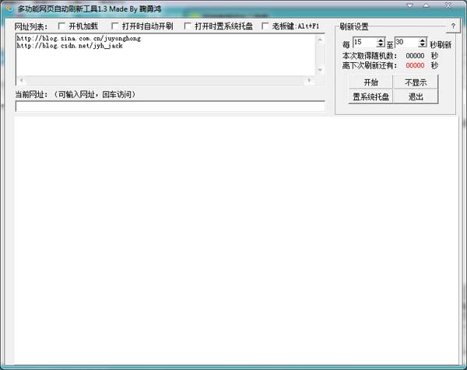467x370 pixels.
Task: Click the 当前网址 address input box
Action: pos(170,106)
